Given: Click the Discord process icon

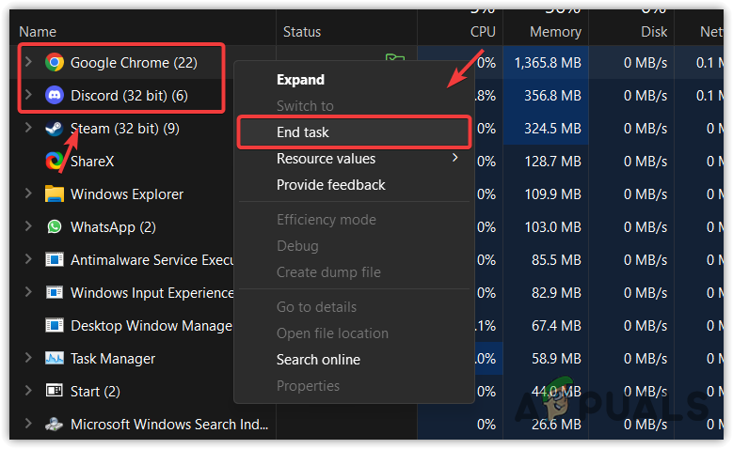Looking at the screenshot, I should click(x=55, y=96).
